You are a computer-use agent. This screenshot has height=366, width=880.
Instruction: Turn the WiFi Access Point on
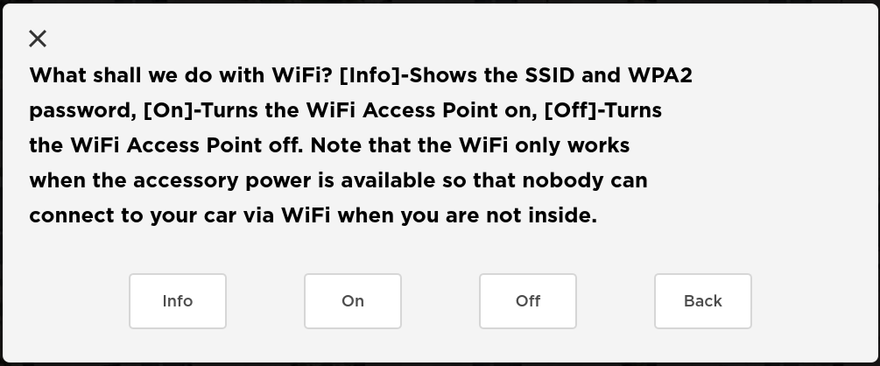coord(353,301)
